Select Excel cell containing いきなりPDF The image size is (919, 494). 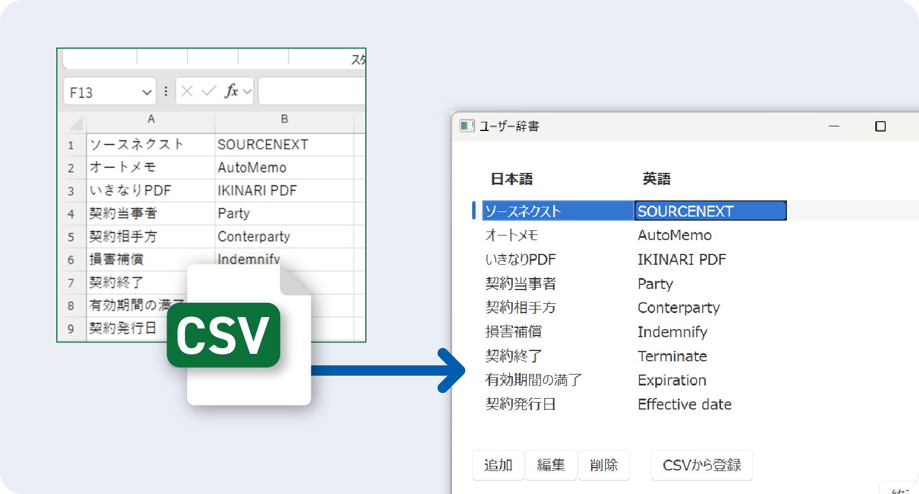click(150, 191)
